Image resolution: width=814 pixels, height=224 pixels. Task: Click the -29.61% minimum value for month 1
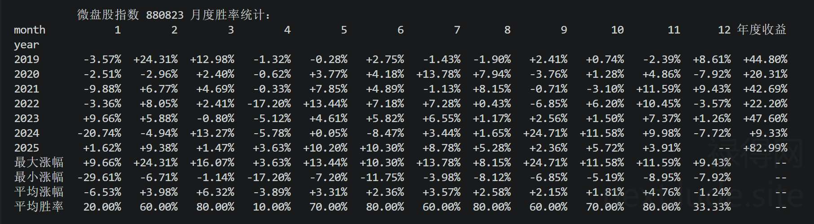tap(99, 178)
